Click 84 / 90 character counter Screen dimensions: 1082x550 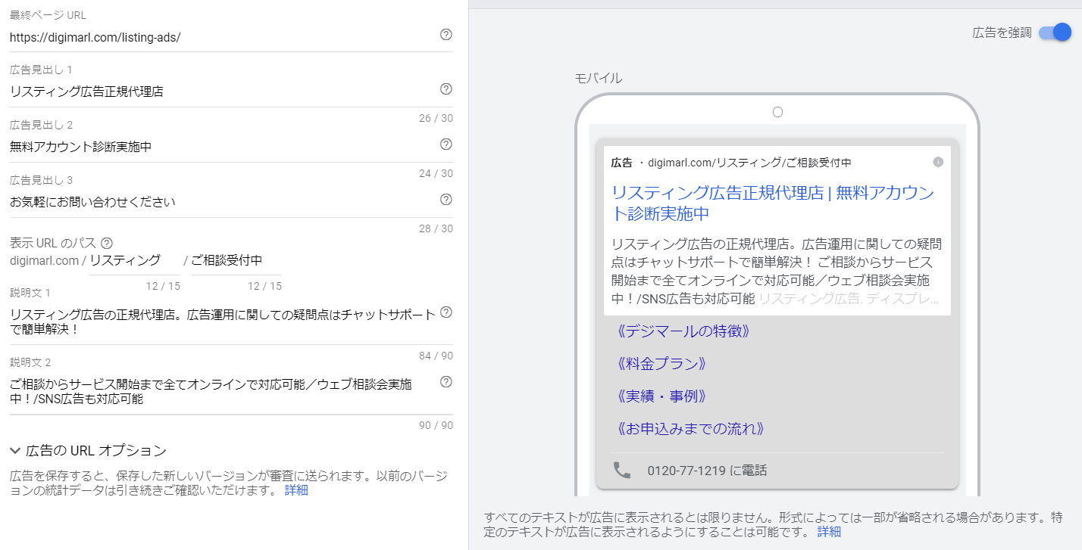tap(436, 356)
